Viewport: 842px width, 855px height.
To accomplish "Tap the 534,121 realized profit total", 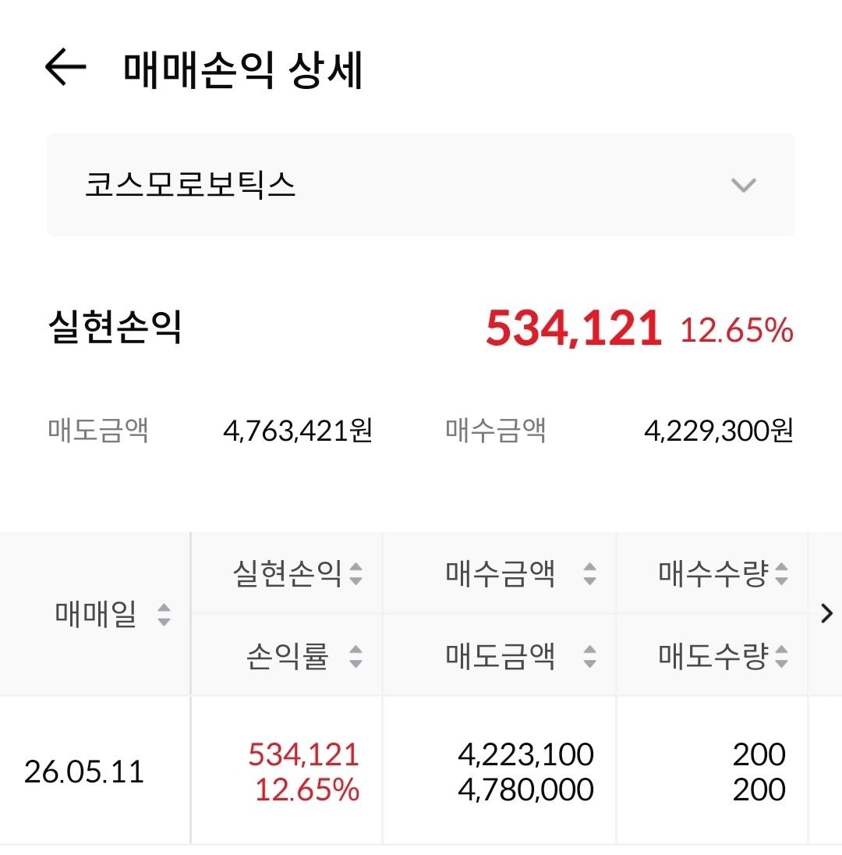I will 573,328.
